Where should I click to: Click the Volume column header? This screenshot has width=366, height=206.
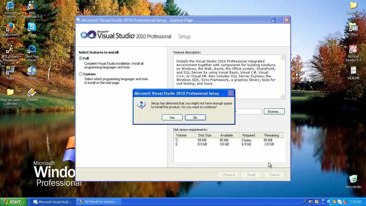[x=184, y=135]
